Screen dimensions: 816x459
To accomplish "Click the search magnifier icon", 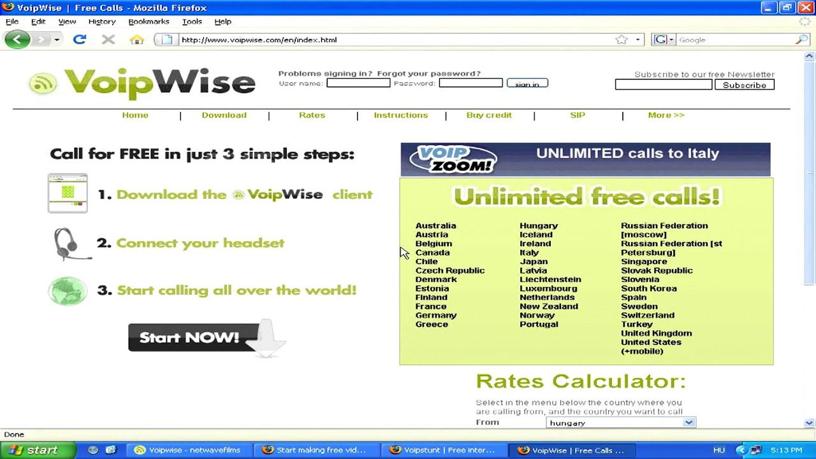I will (x=801, y=40).
